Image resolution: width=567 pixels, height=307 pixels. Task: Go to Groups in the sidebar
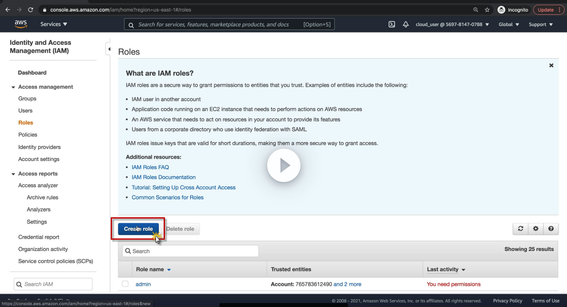[27, 99]
